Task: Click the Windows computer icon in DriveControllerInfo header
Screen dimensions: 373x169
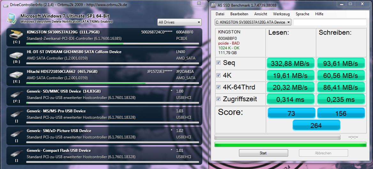Action: (x=11, y=18)
